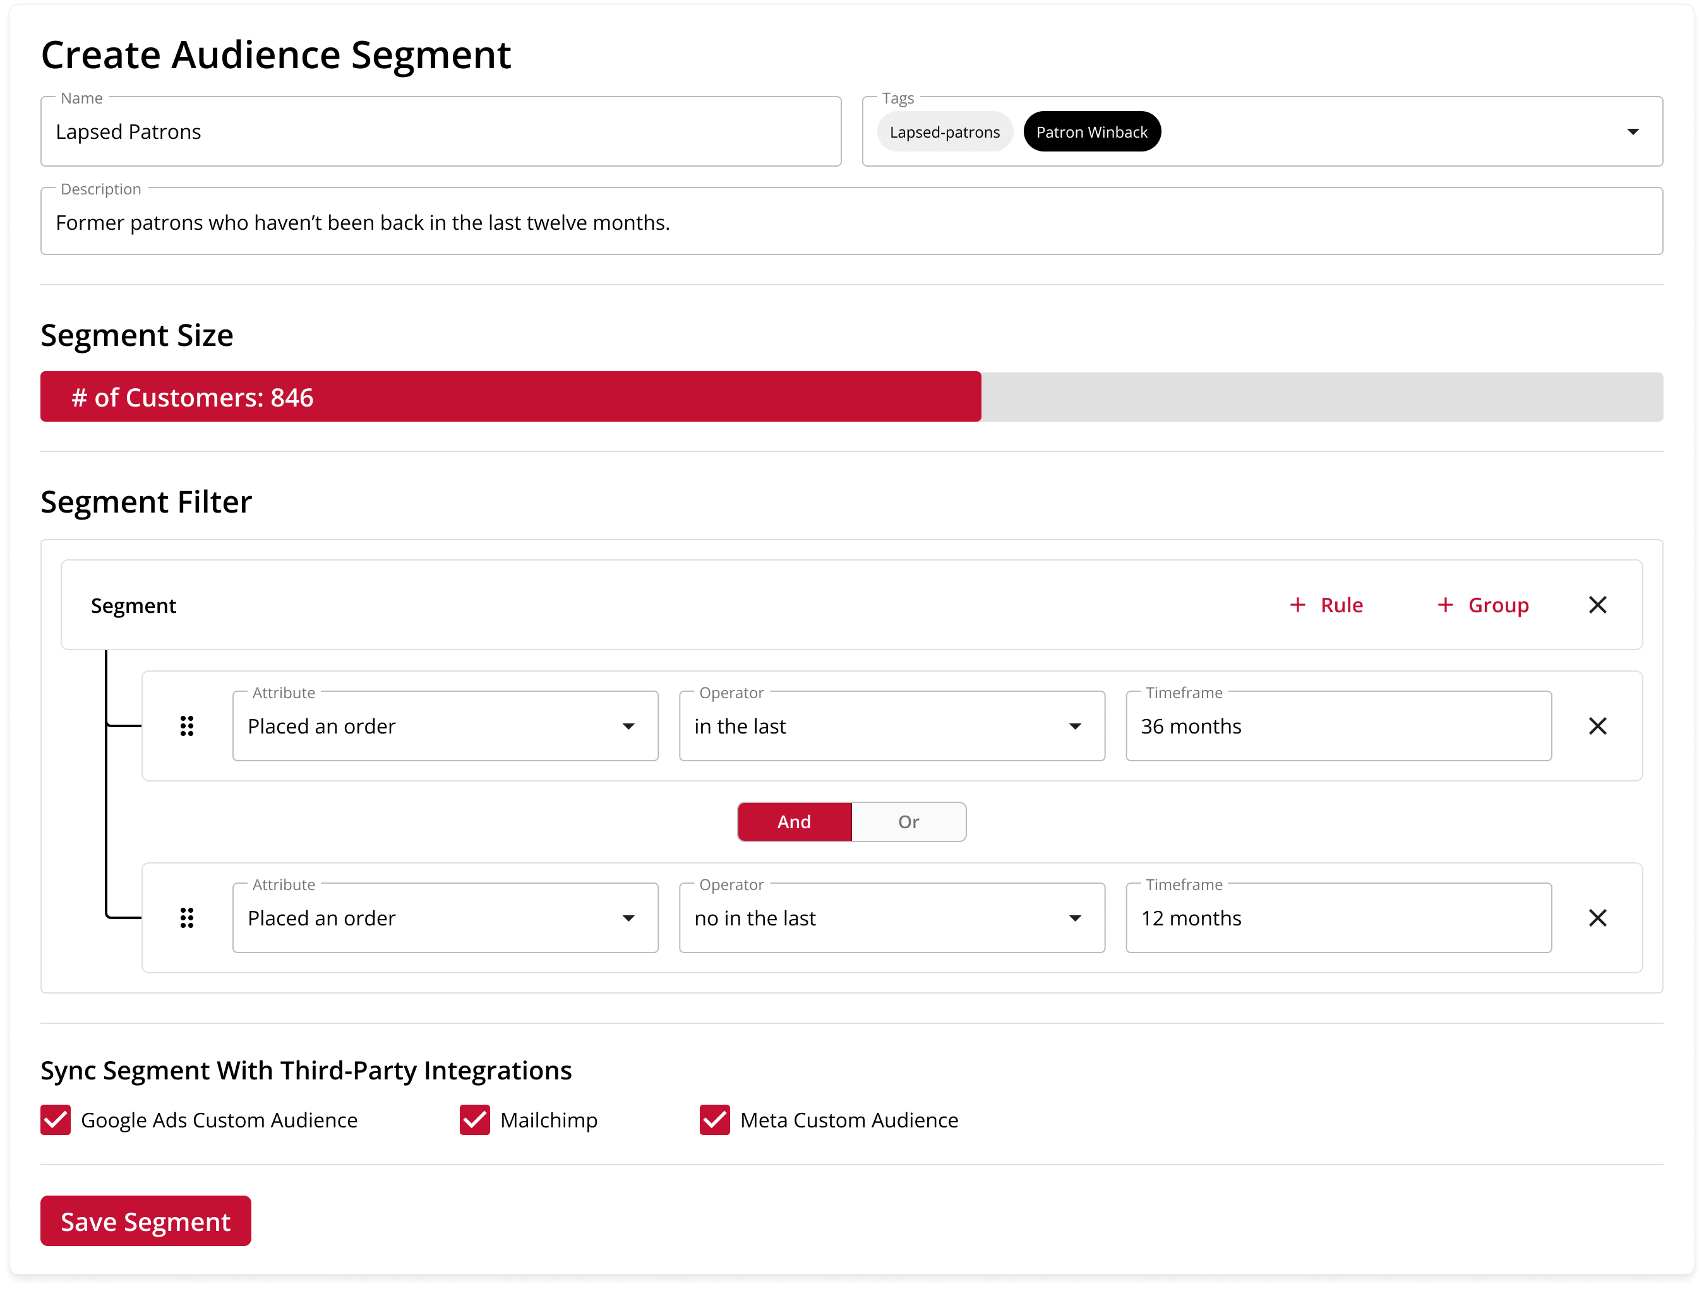Click the Segment Filter heading

147,502
